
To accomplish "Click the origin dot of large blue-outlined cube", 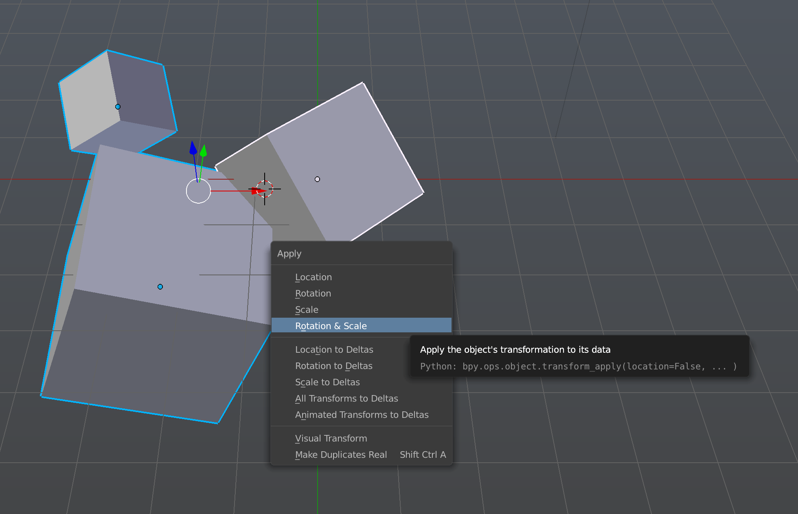I will [x=160, y=287].
